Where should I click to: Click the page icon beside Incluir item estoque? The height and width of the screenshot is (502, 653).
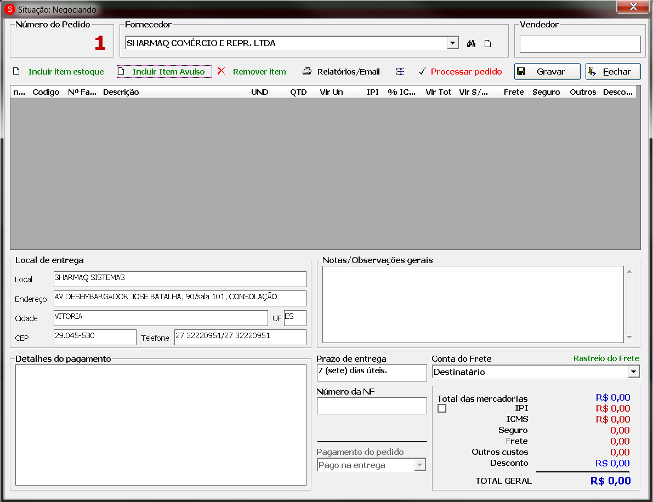coord(16,72)
